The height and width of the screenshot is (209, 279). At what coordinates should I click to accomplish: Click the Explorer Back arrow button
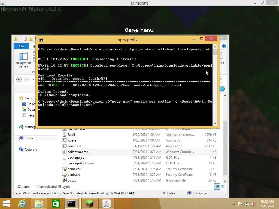click(19, 79)
